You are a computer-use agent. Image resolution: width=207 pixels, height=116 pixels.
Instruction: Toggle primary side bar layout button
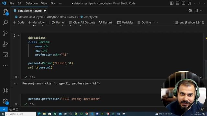(x=172, y=3)
